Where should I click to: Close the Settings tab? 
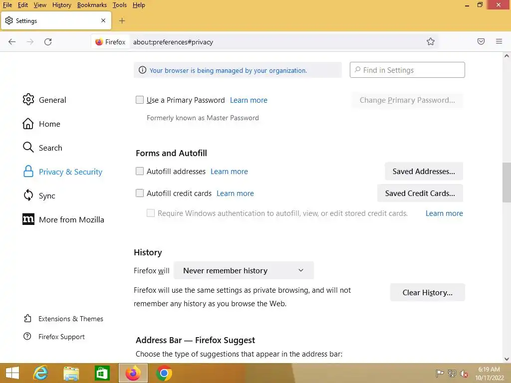click(103, 20)
